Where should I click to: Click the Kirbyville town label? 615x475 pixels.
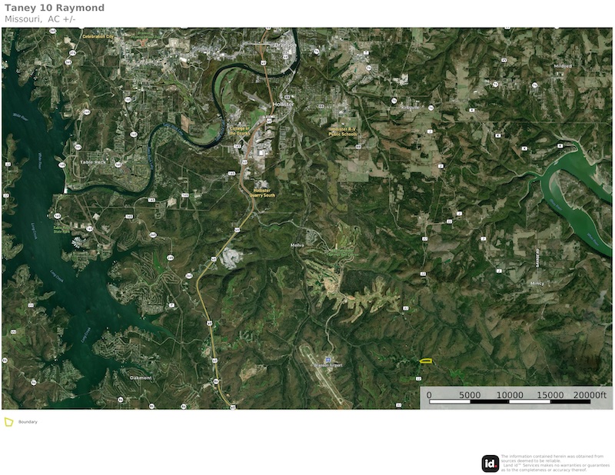point(411,107)
